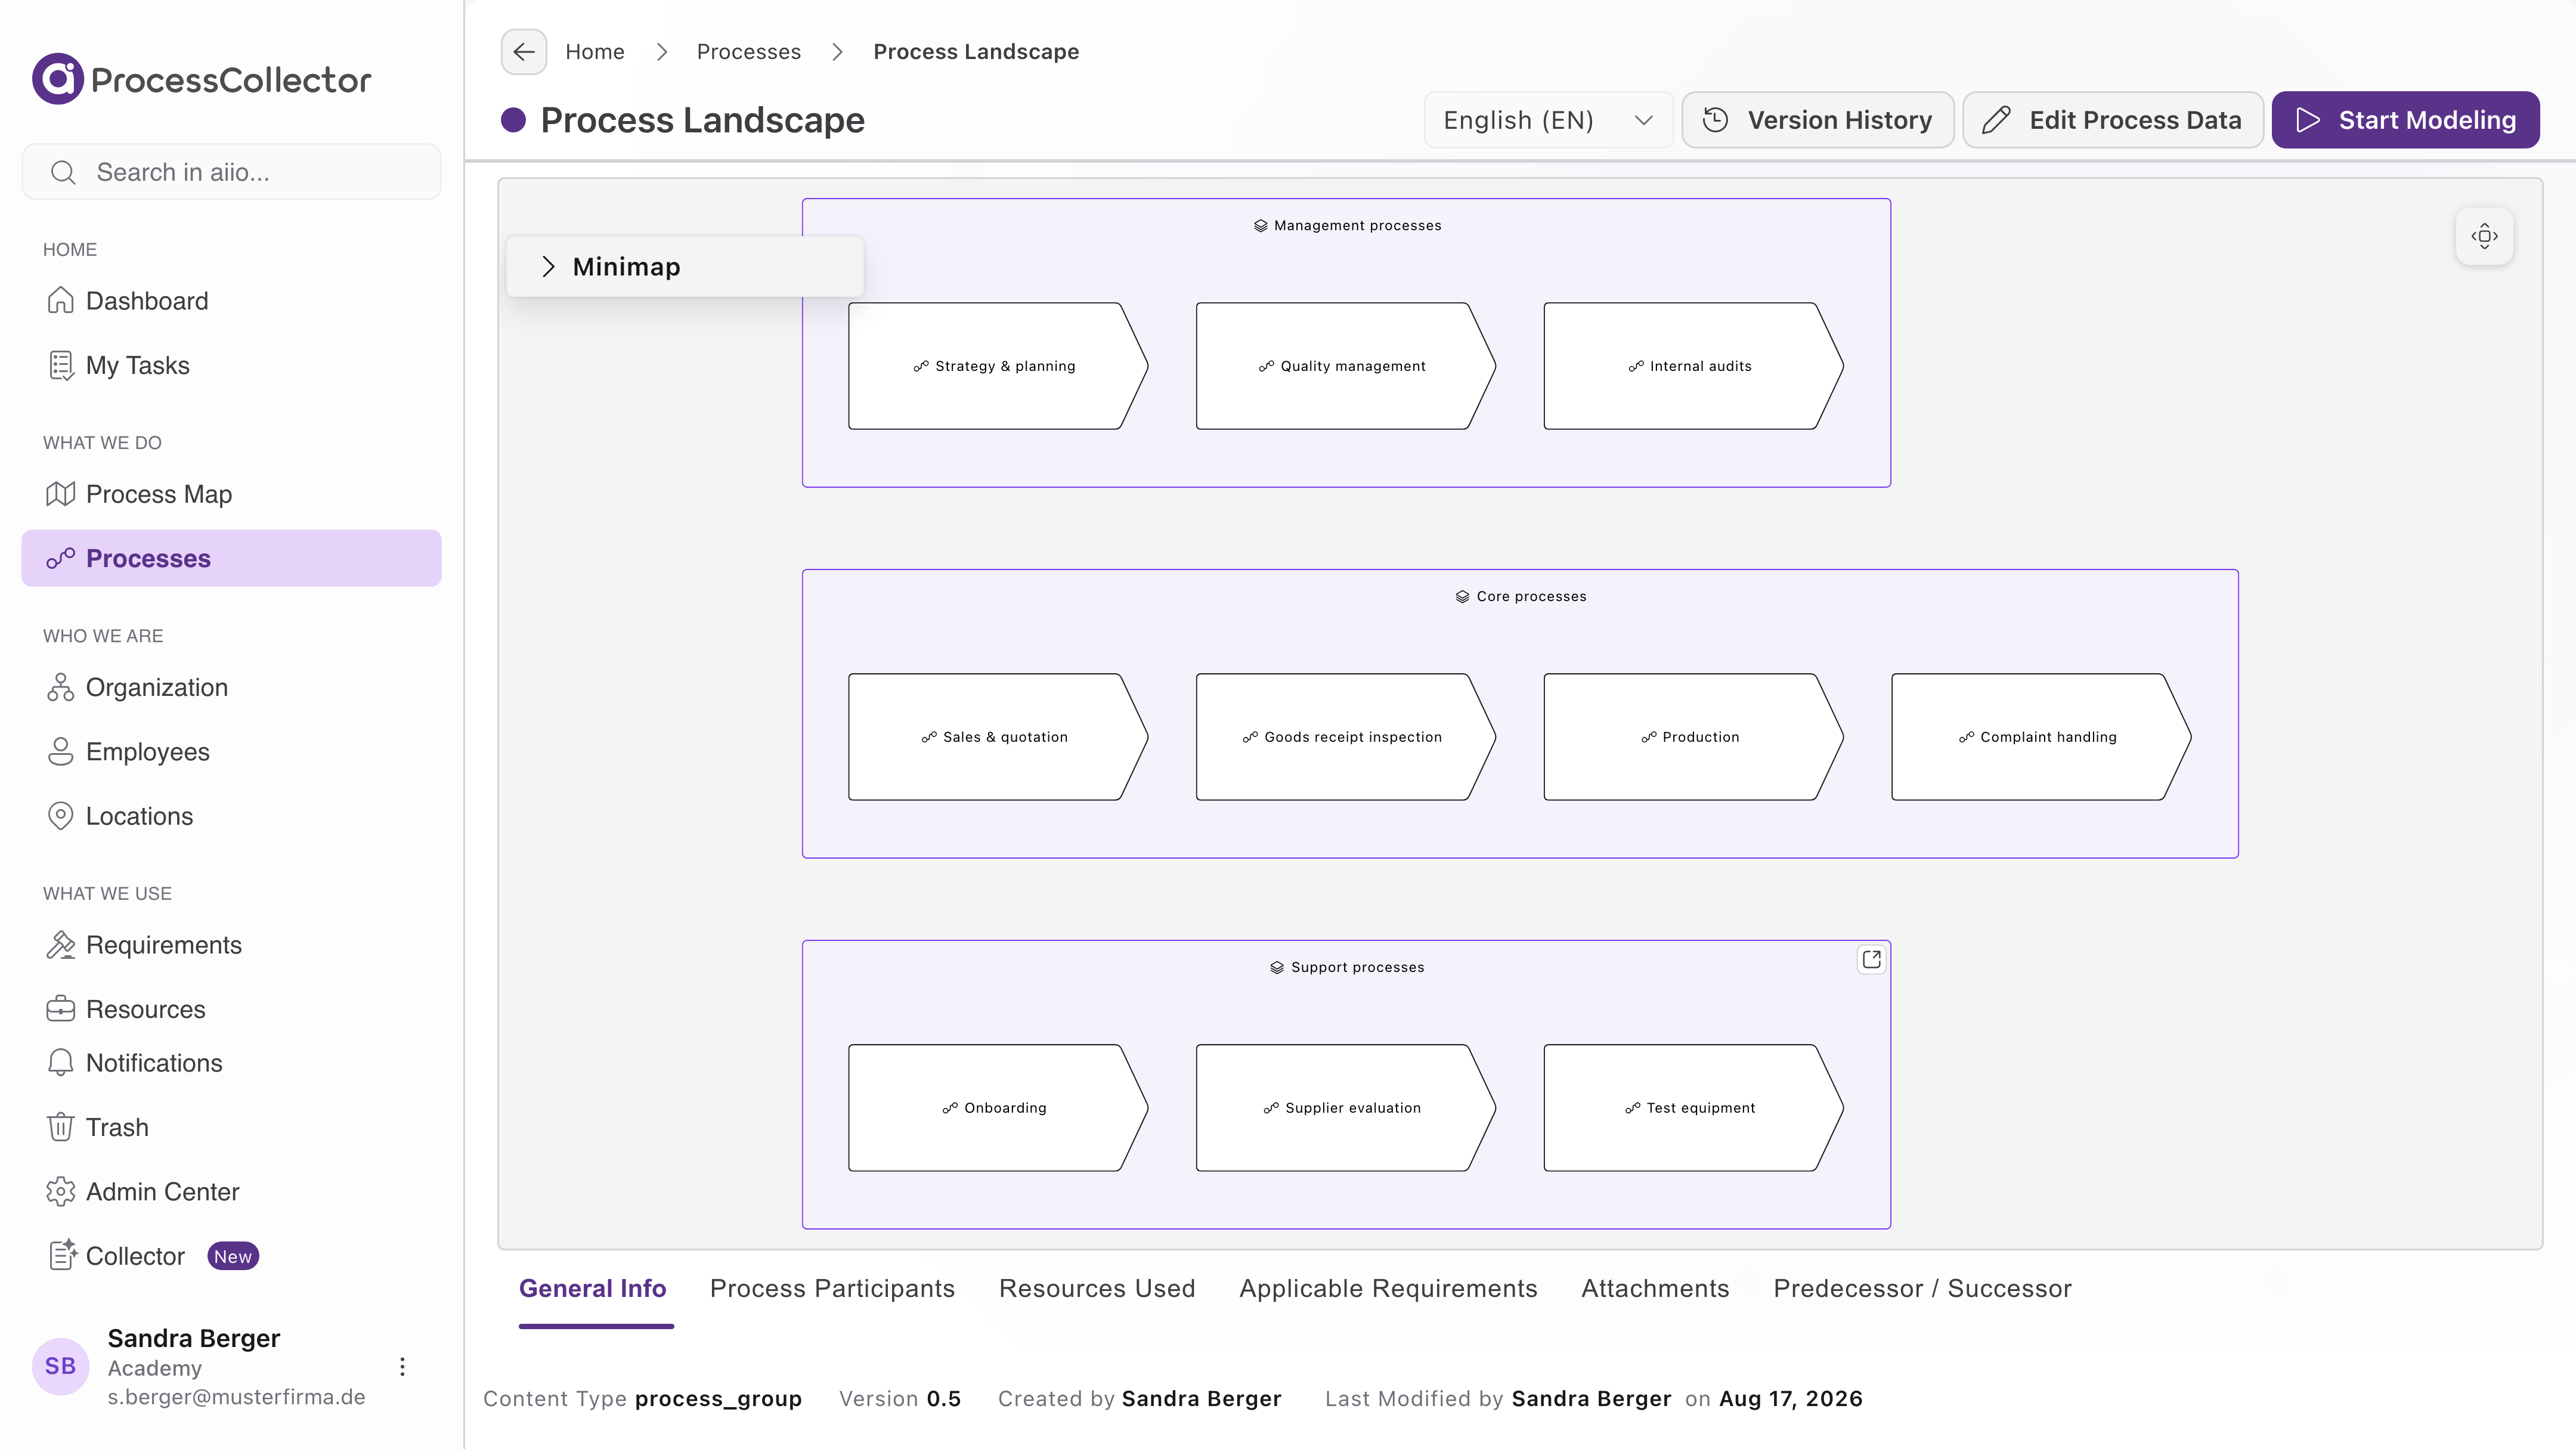
Task: Open Predecessor / Successor tab
Action: pyautogui.click(x=1922, y=1289)
